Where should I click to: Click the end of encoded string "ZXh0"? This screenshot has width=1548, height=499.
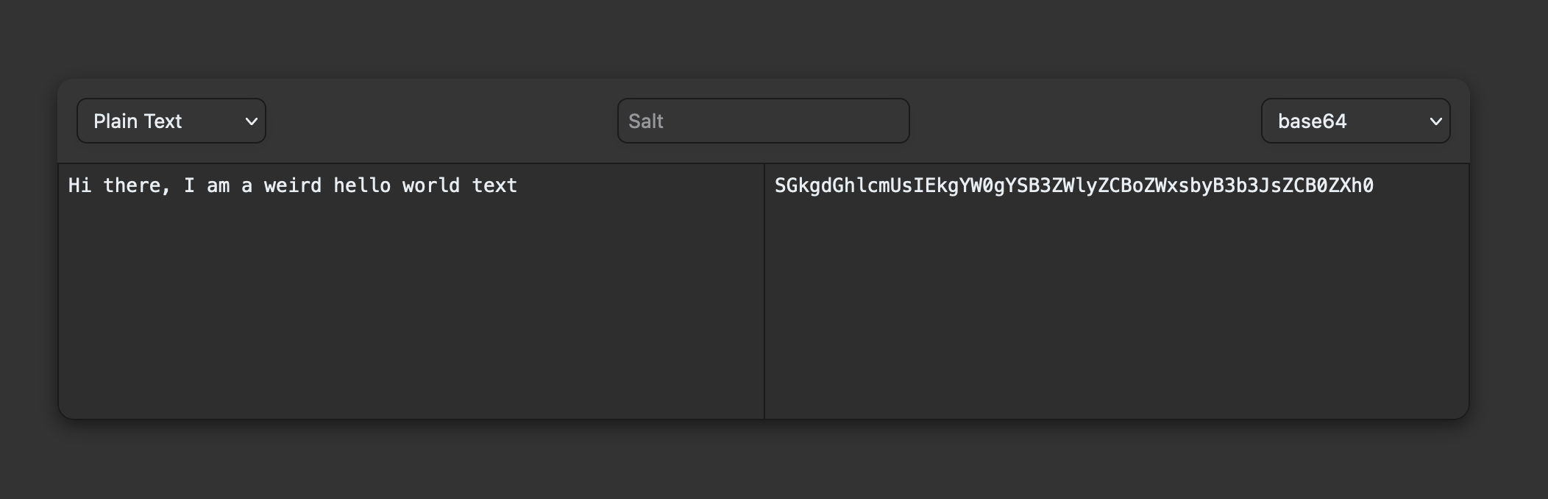coord(1351,185)
